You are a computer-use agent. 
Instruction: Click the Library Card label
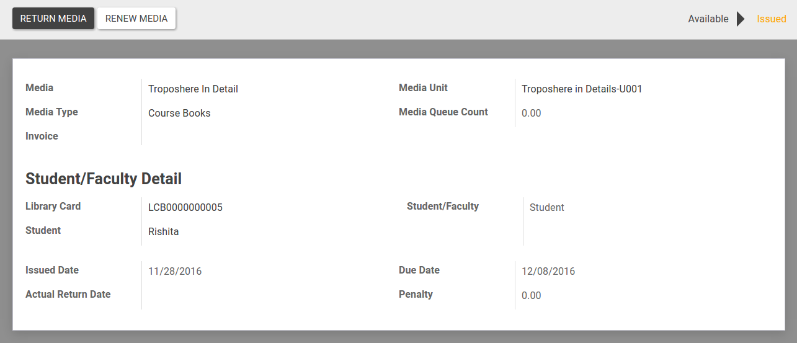click(x=53, y=207)
